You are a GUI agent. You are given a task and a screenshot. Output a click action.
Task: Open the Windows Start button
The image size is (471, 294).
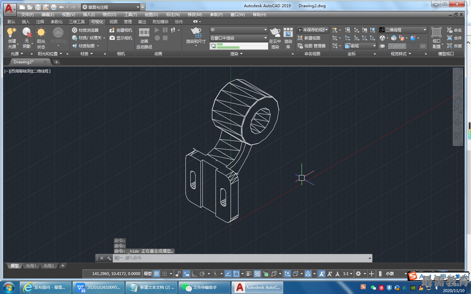(x=9, y=287)
